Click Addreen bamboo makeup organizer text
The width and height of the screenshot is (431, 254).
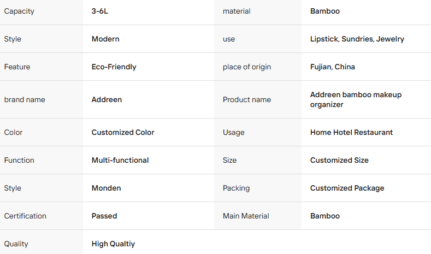[356, 99]
